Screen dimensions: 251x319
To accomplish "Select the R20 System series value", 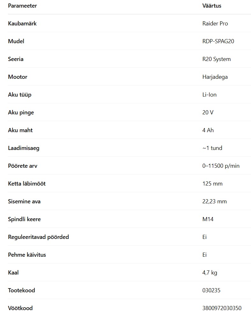I will [217, 59].
